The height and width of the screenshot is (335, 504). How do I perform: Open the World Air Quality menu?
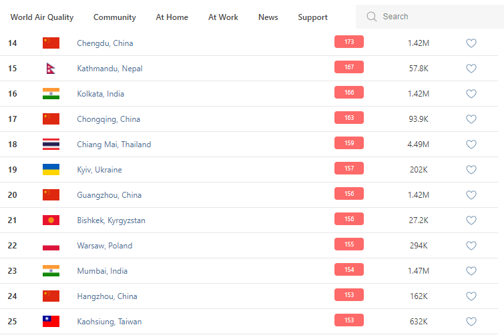point(42,17)
